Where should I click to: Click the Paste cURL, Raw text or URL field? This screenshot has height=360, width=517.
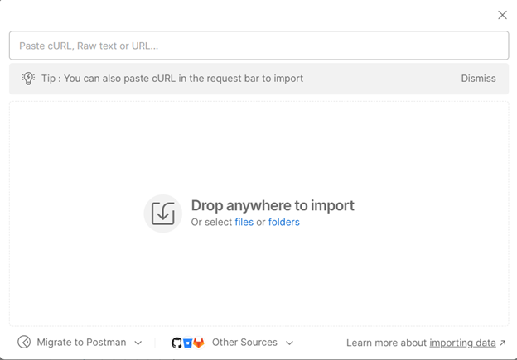coord(258,46)
